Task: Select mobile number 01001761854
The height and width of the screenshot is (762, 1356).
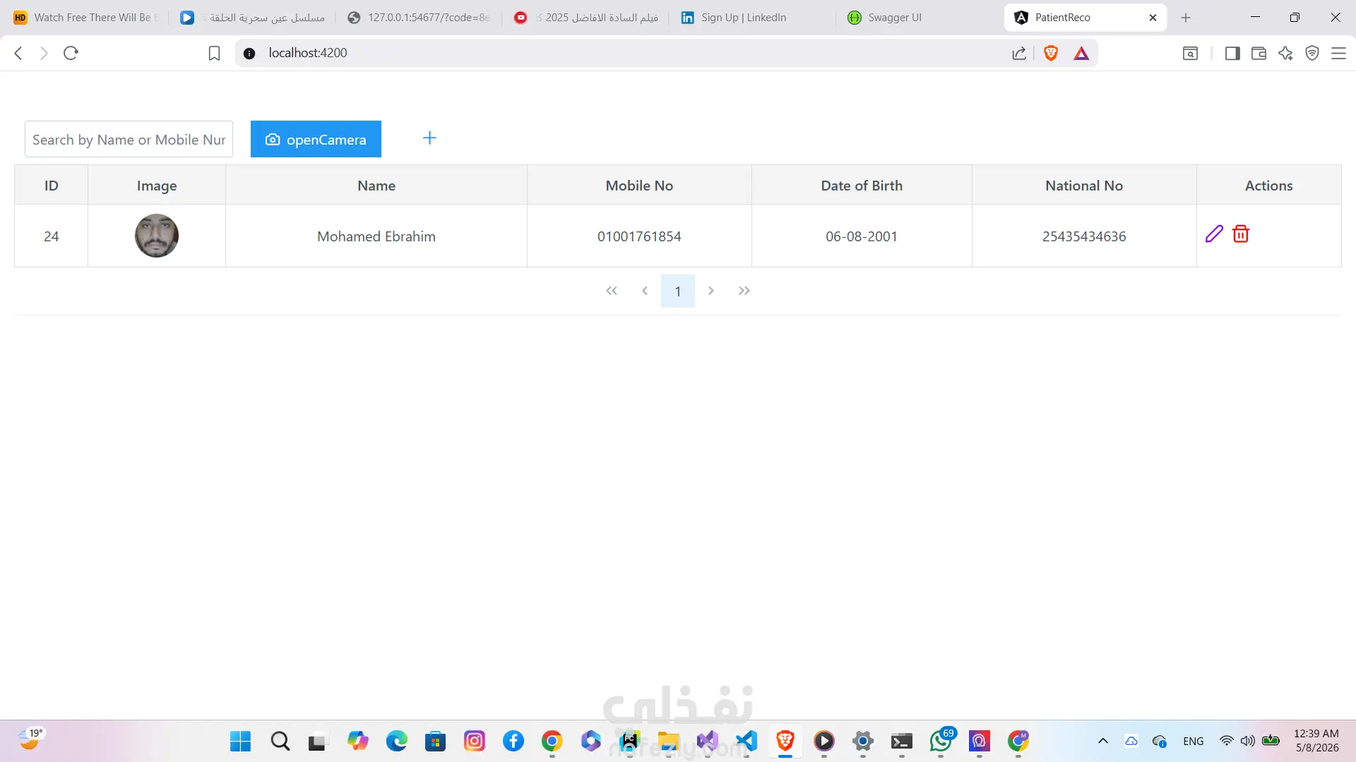Action: click(639, 236)
